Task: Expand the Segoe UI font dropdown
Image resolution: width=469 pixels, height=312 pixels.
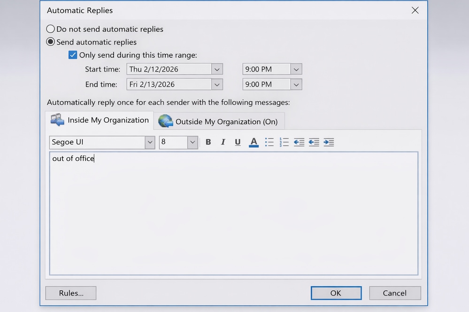Action: [x=150, y=142]
